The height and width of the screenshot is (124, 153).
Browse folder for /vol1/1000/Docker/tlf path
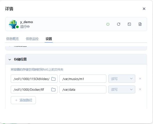tap(53, 89)
